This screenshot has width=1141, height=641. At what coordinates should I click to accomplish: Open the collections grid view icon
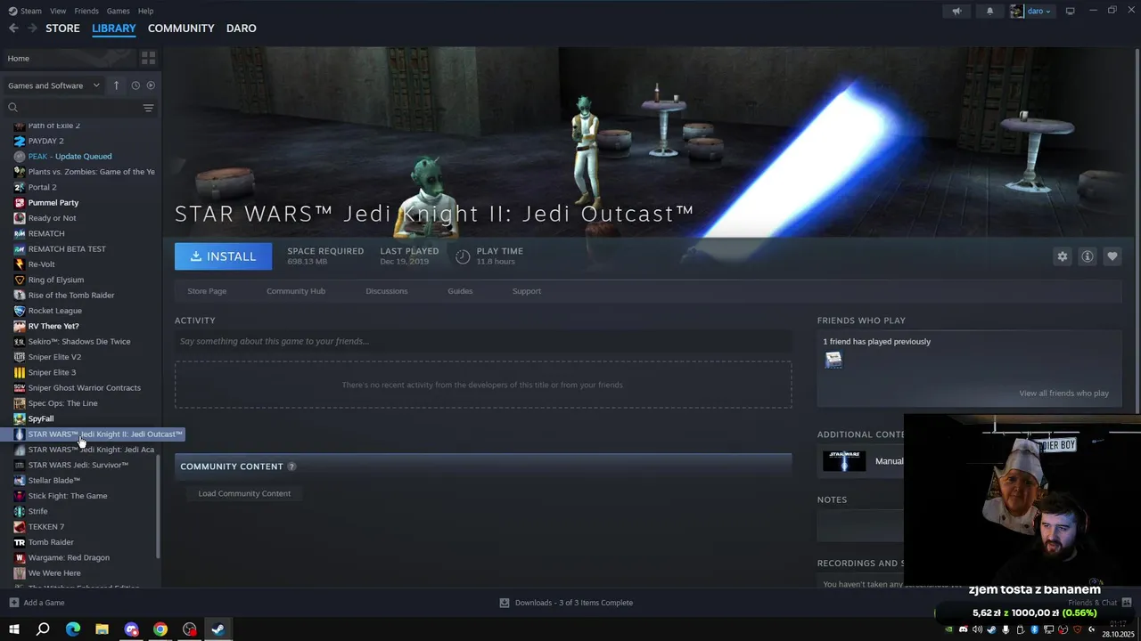(x=148, y=58)
